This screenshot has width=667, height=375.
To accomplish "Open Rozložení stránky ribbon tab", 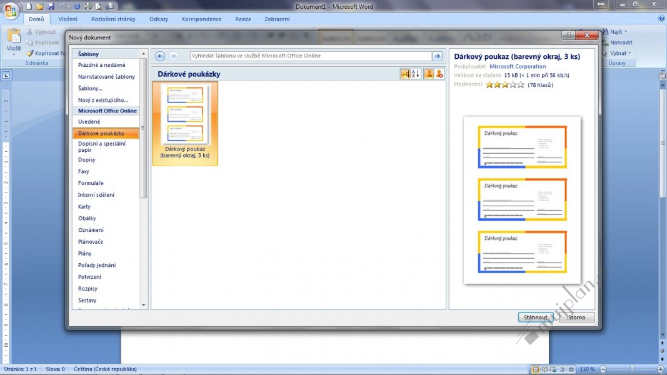I will (x=113, y=19).
